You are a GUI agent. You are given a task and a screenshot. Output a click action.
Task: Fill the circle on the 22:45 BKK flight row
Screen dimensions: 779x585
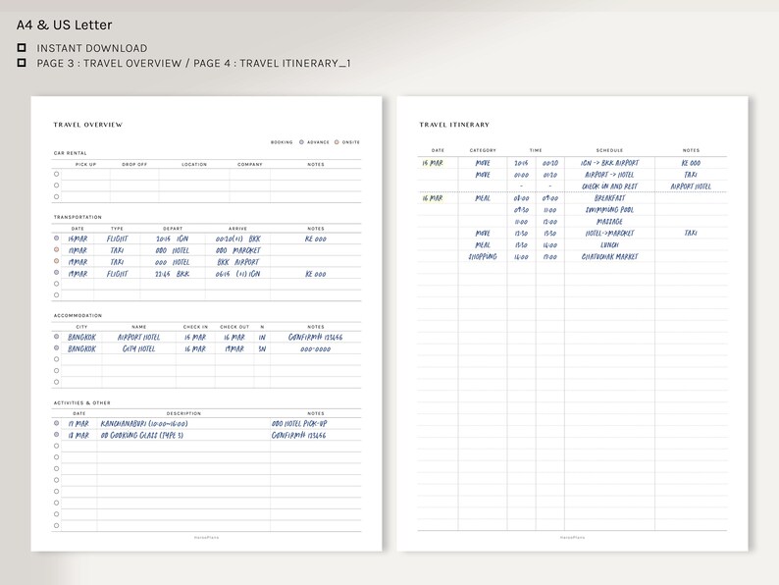57,272
